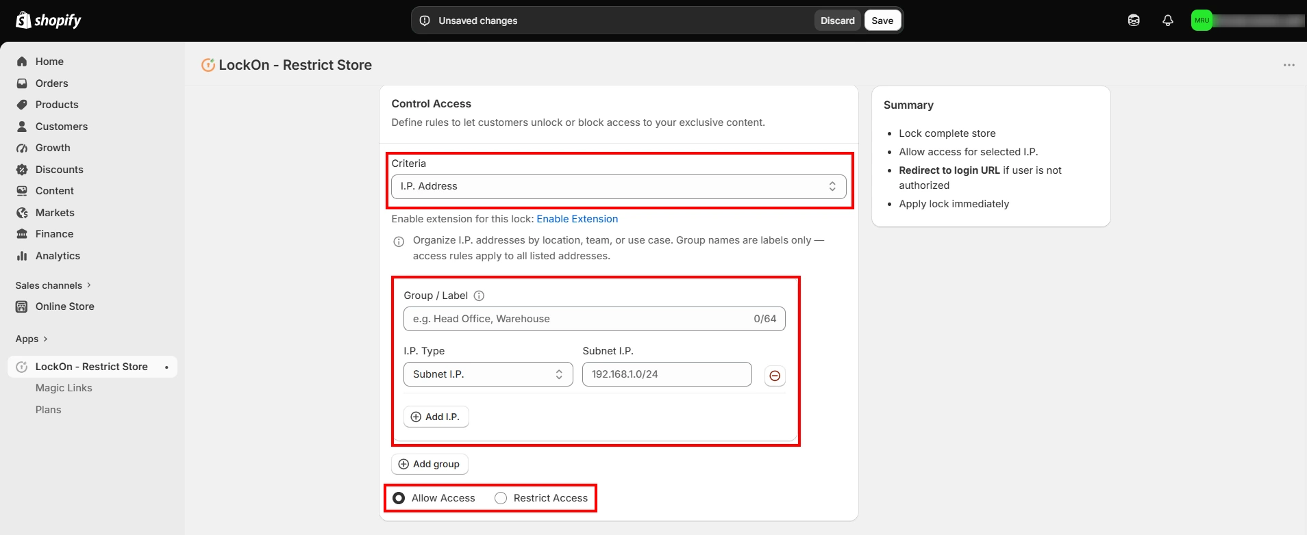
Task: Click the Online Store storefront icon
Action: click(x=22, y=306)
